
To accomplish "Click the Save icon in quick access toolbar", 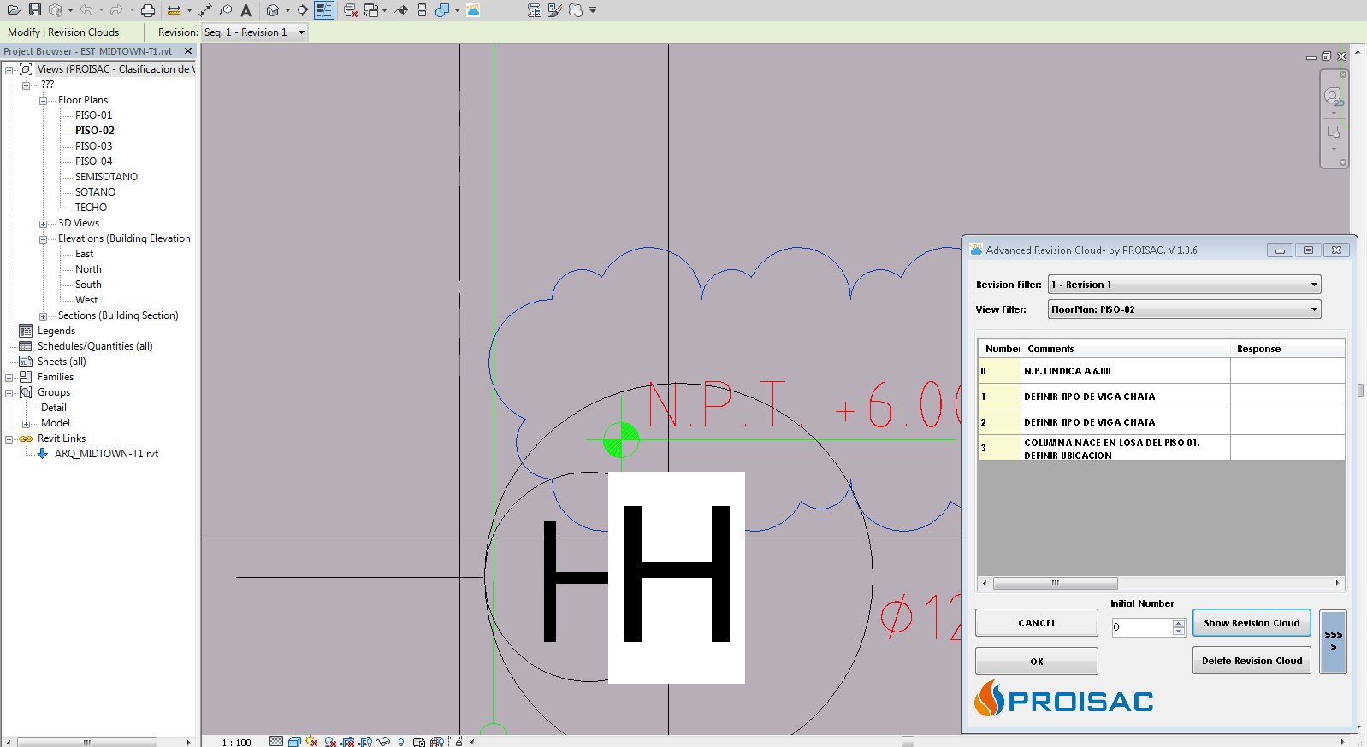I will coord(35,10).
